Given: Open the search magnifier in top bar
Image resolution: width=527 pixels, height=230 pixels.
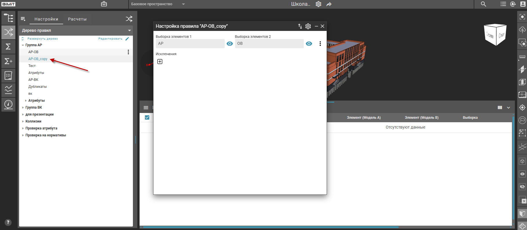Looking at the screenshot, I should 483,4.
